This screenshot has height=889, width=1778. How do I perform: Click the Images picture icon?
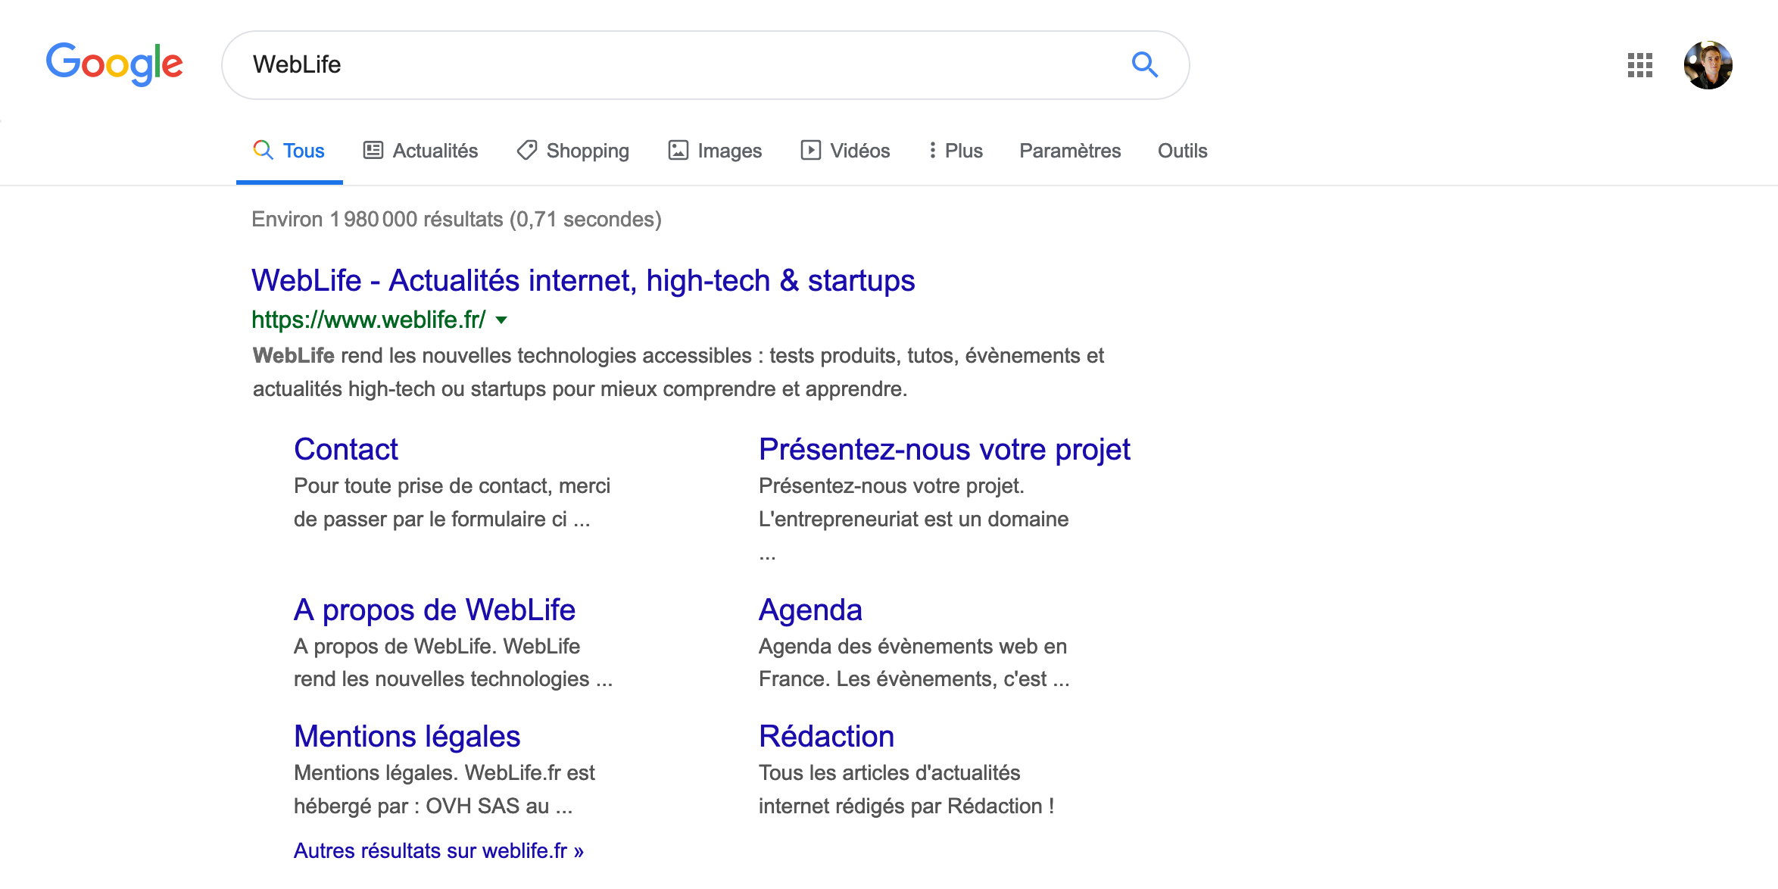pyautogui.click(x=678, y=150)
